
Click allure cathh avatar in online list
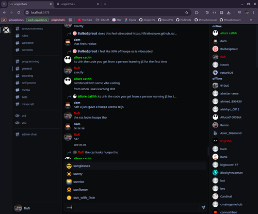215,33
